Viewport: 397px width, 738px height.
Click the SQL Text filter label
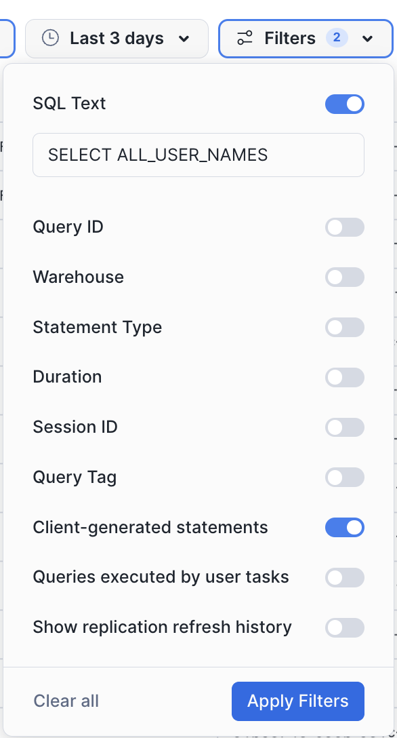tap(68, 104)
